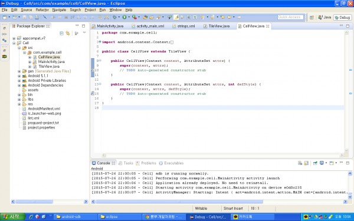The height and width of the screenshot is (221, 354).
Task: Select ic_launcher-web.png in Package Explorer
Action: point(44,113)
